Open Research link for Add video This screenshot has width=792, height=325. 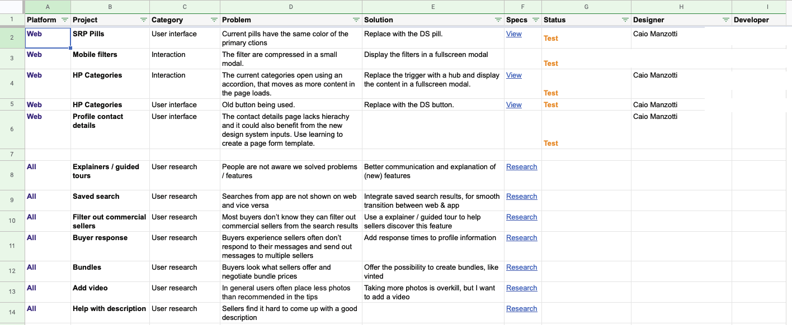pos(521,288)
